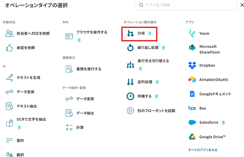This screenshot has height=157, width=244.
Task: Choose テキストを生成 AI operation
Action: click(x=23, y=78)
